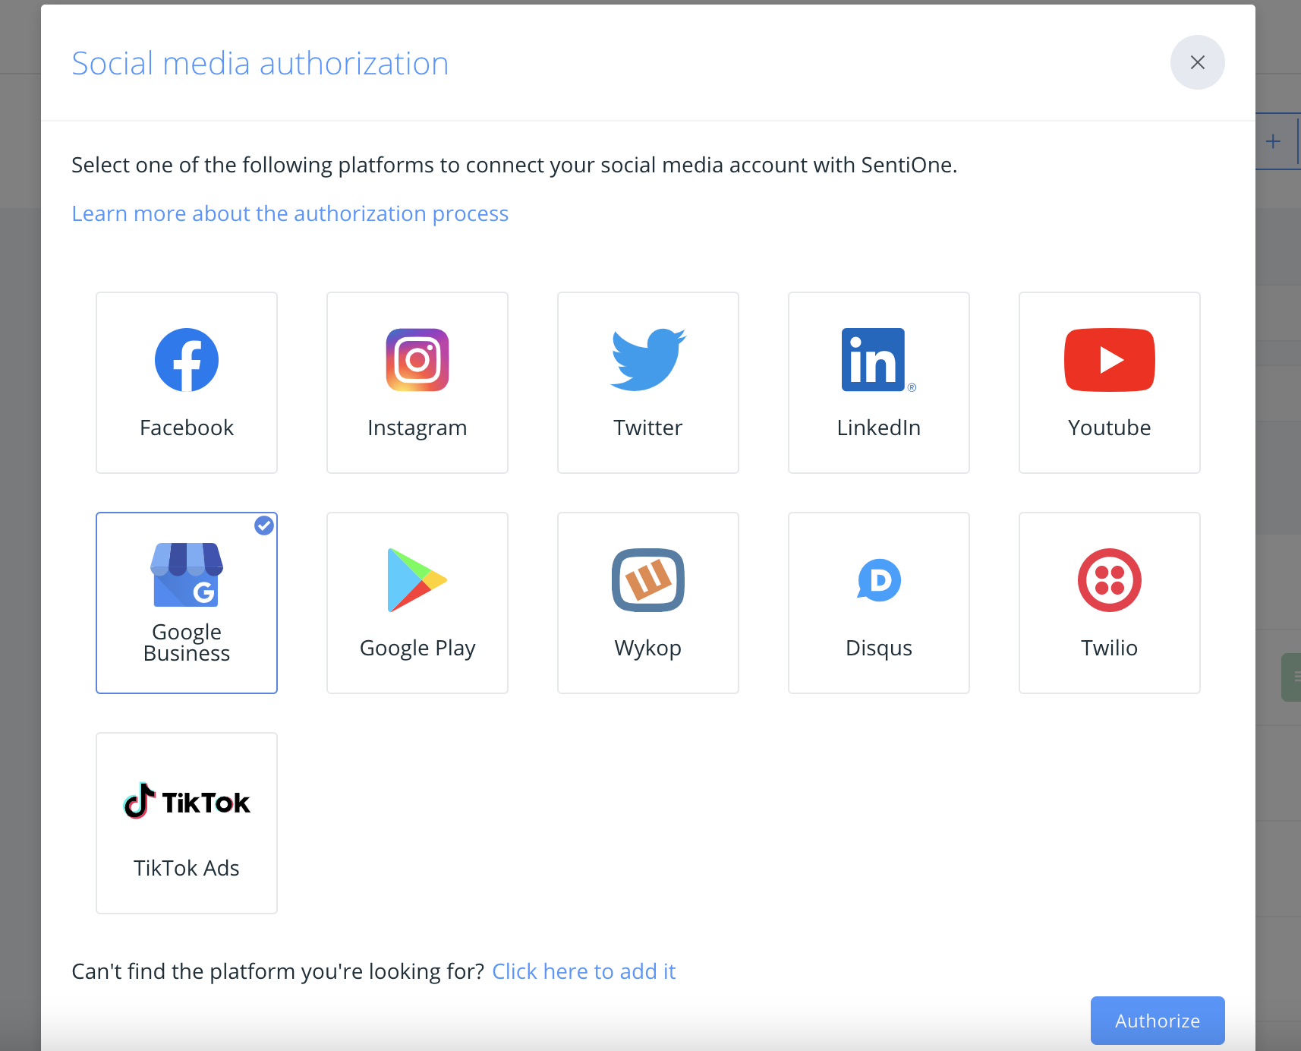The image size is (1301, 1051).
Task: Toggle the Google Business selected checkmark
Action: point(264,525)
